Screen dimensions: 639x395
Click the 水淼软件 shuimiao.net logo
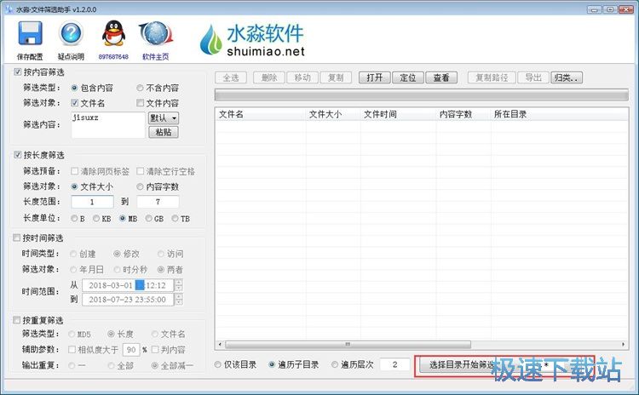pos(253,39)
